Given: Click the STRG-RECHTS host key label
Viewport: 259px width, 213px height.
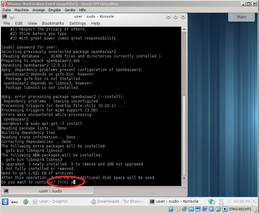Looking at the screenshot, I should coord(240,209).
